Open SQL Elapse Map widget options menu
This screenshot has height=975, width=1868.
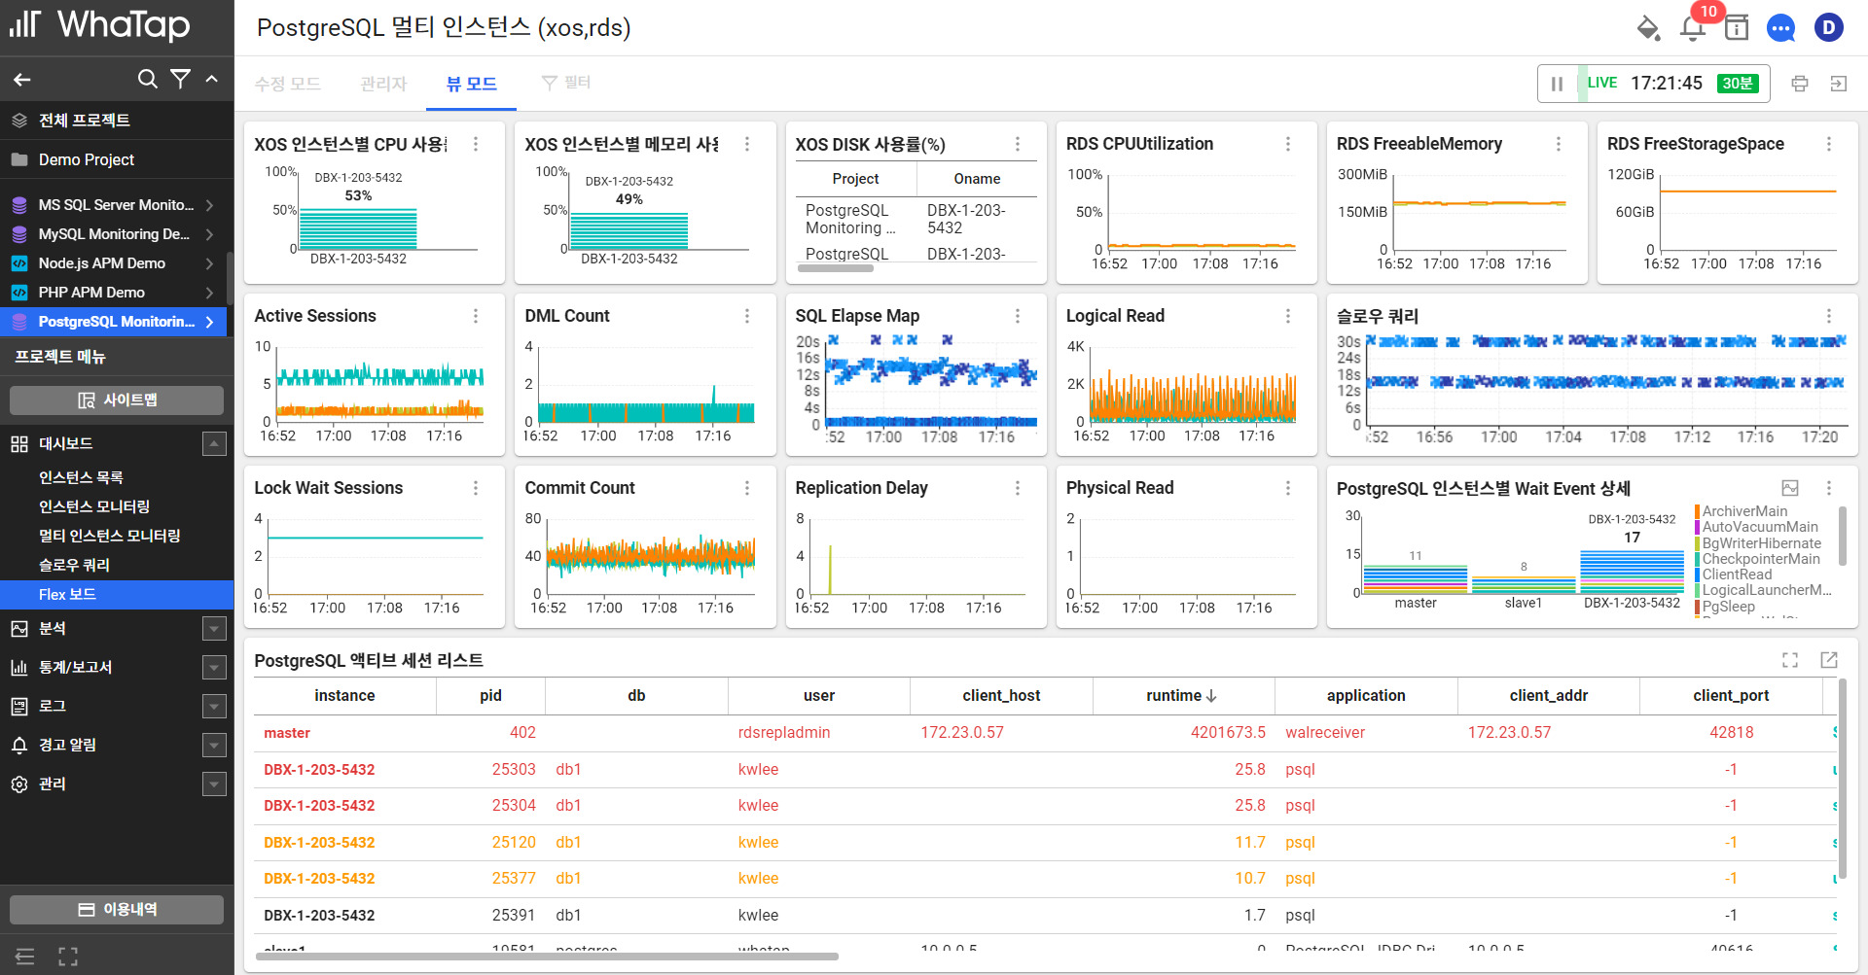point(1018,316)
